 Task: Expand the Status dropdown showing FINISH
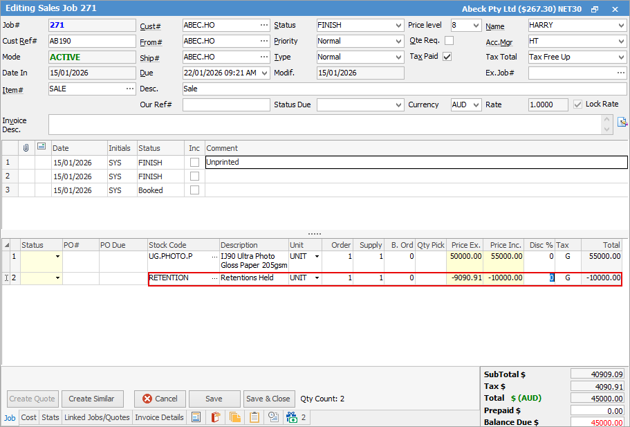[398, 26]
